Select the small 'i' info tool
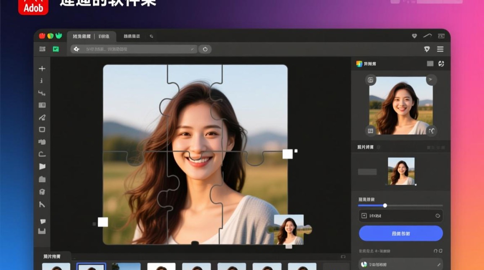484x270 pixels. tap(42, 81)
